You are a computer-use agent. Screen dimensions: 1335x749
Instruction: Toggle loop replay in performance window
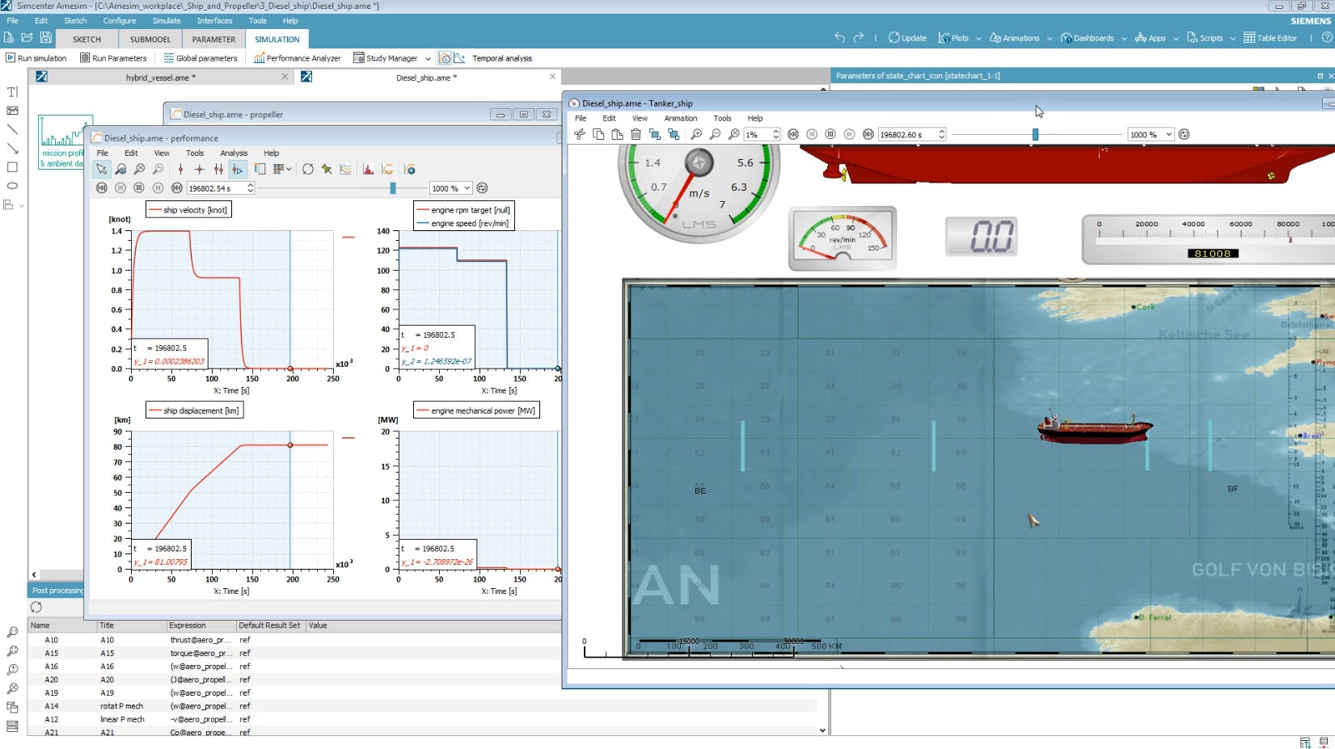[483, 188]
